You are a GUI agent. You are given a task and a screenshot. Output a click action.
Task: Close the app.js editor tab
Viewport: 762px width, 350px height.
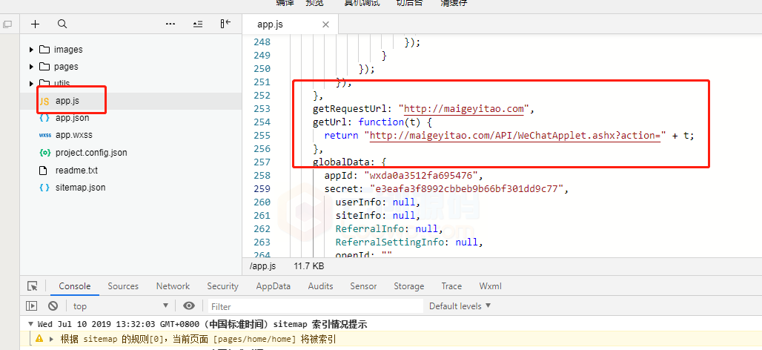pyautogui.click(x=325, y=24)
